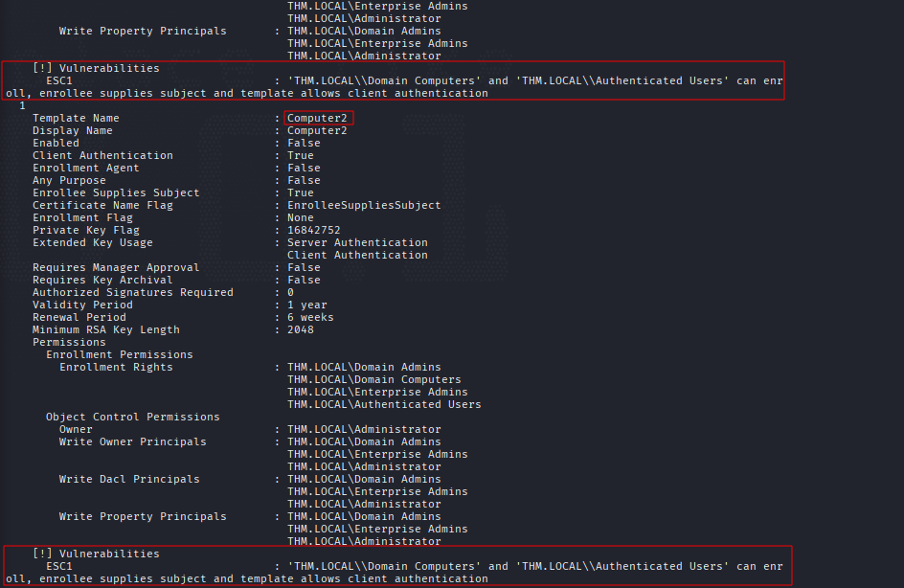Click the top [!] Vulnerabilities heading
The width and height of the screenshot is (904, 588).
point(96,69)
